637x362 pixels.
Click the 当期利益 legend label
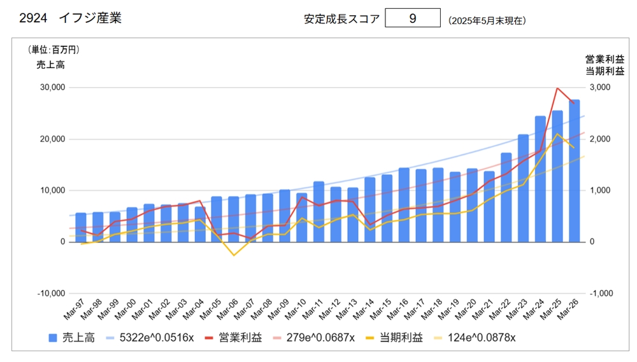(x=401, y=338)
